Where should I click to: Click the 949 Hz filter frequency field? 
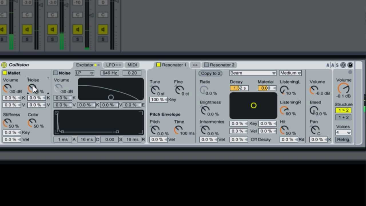110,73
